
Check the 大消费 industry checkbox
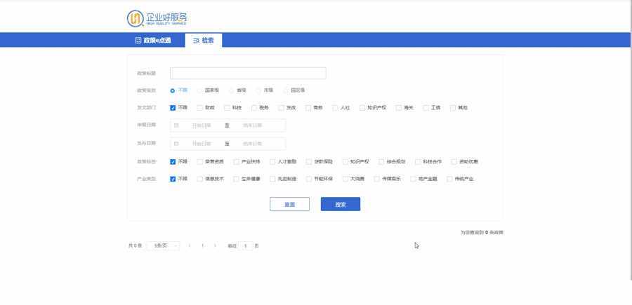pos(345,179)
